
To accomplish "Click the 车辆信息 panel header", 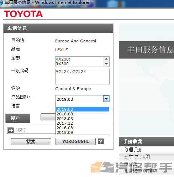I will [x=58, y=28].
